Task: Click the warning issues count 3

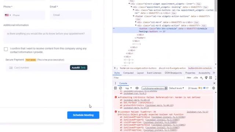Action: (x=200, y=88)
